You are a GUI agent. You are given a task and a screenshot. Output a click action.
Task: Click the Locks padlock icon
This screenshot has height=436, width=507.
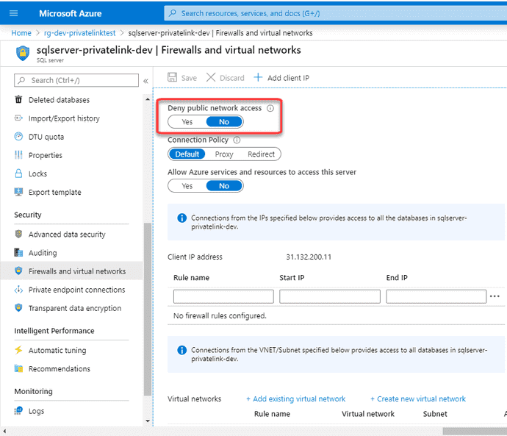click(x=19, y=174)
